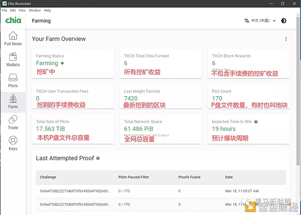Click the 17.563 TiB value

pos(51,129)
